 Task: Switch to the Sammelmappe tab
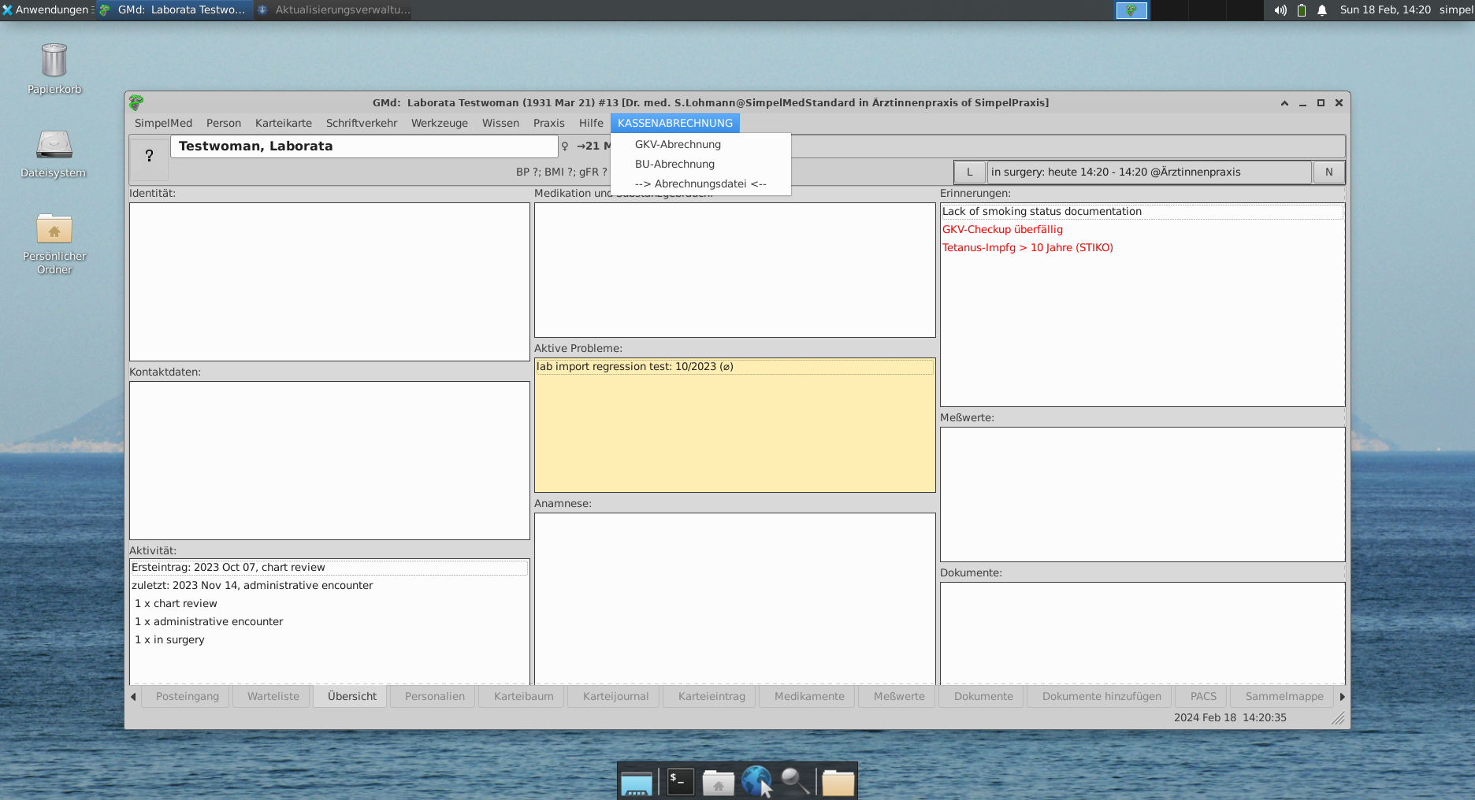(x=1284, y=696)
